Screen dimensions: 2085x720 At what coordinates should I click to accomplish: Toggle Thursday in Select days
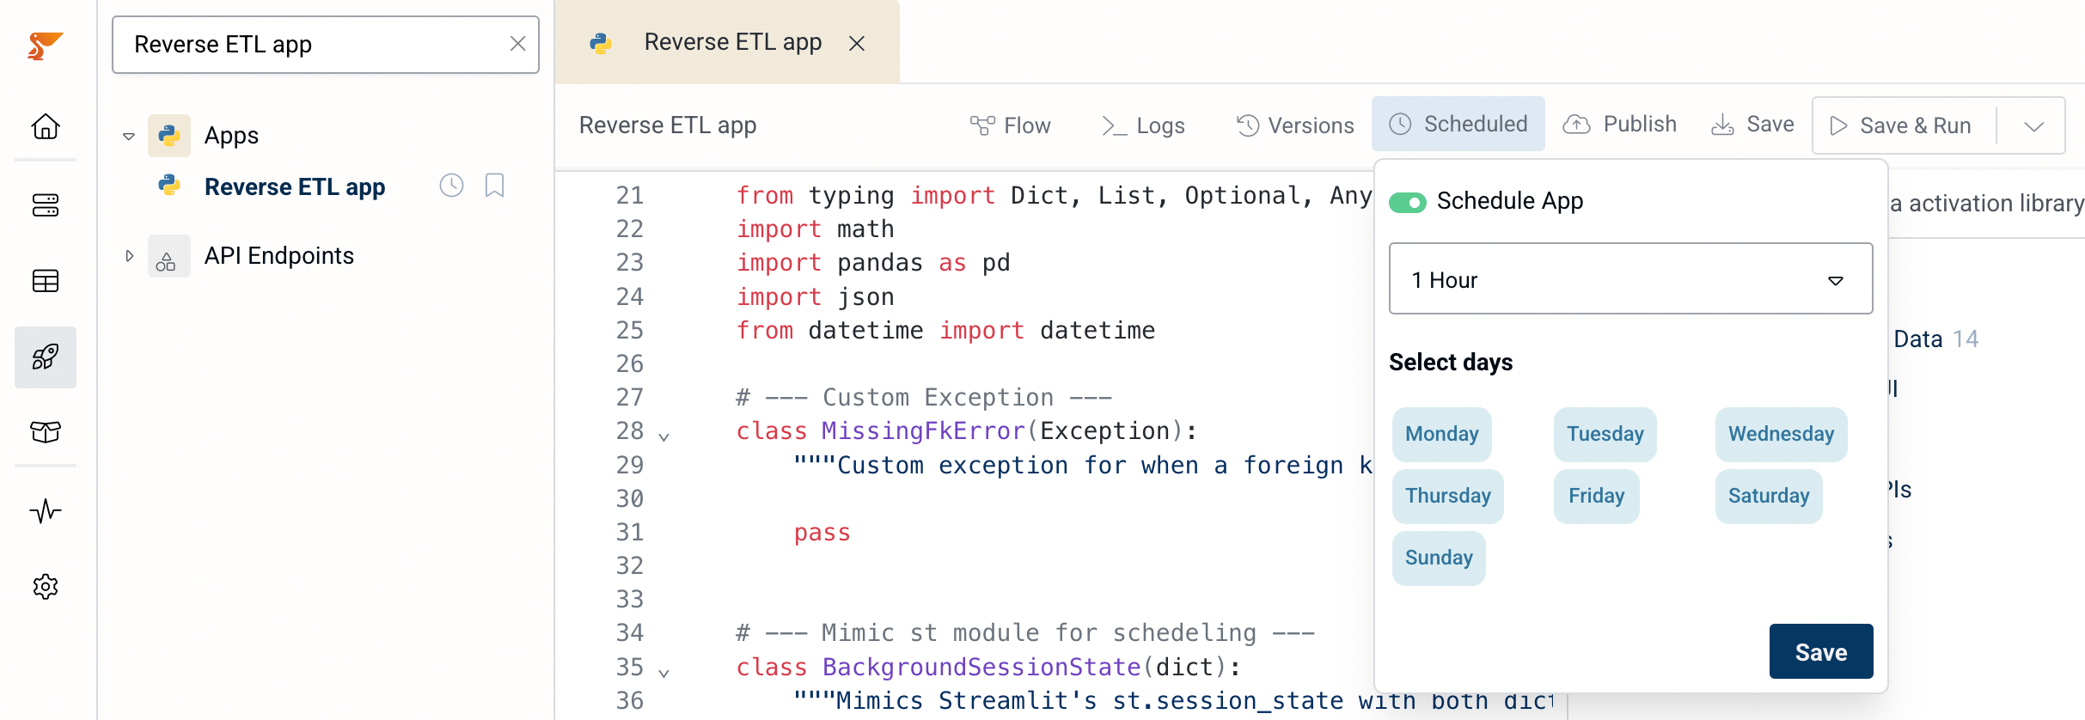click(1448, 496)
